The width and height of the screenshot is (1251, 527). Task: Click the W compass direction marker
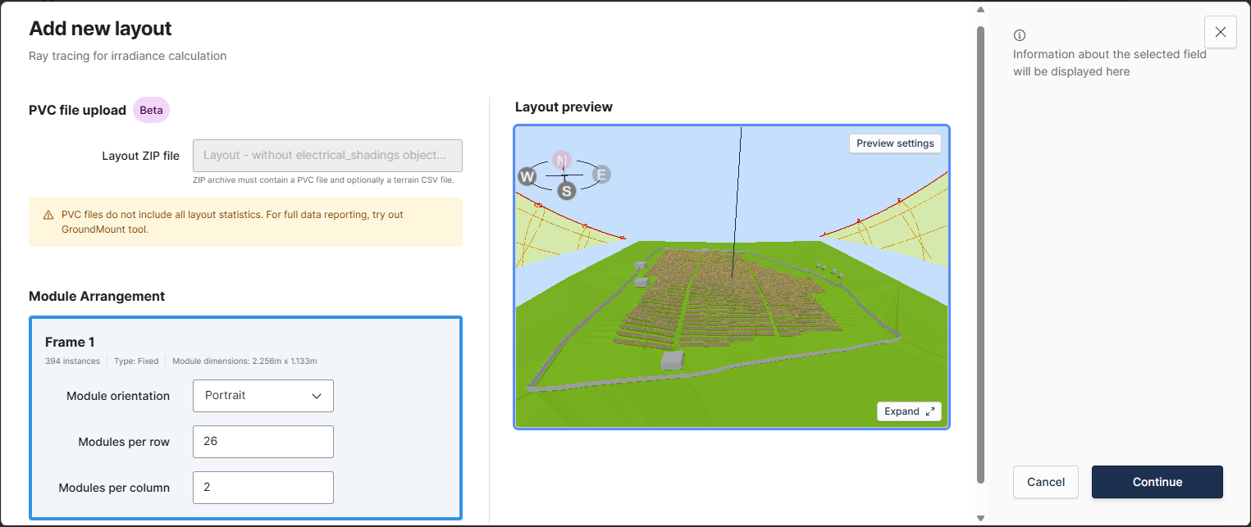tap(527, 176)
